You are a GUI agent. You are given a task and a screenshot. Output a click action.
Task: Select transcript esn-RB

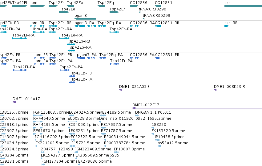(243, 26)
